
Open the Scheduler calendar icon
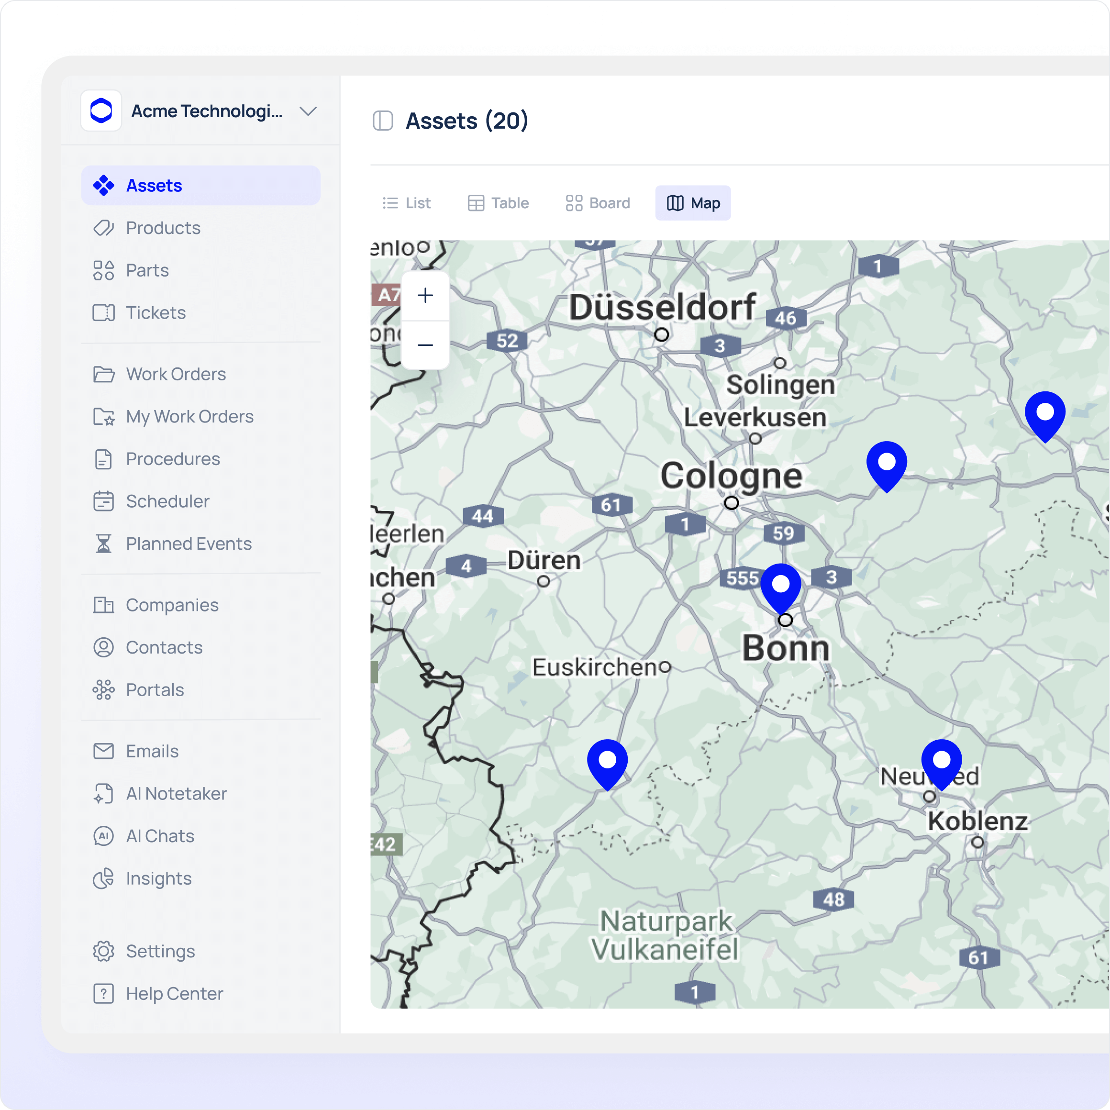[x=103, y=501]
